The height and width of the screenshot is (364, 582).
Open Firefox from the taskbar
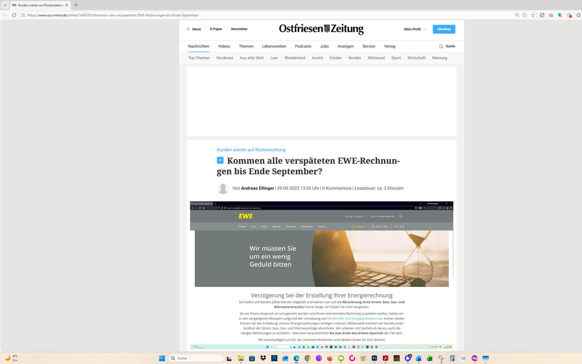click(329, 358)
